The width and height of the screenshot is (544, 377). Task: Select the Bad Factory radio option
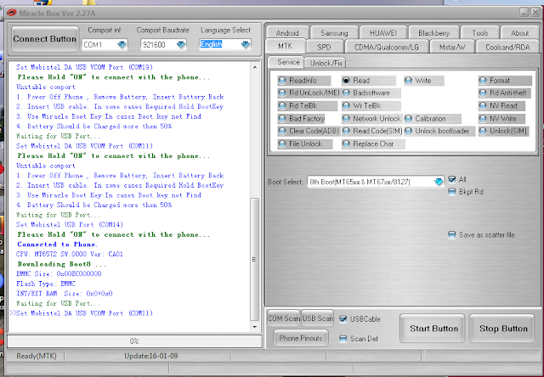click(301, 119)
